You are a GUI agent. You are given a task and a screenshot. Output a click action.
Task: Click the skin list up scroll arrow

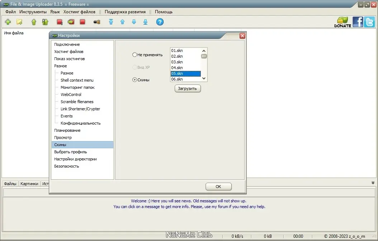[204, 51]
